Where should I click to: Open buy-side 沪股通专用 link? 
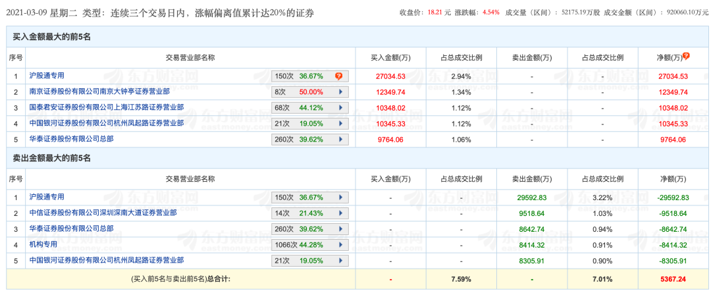coord(46,76)
